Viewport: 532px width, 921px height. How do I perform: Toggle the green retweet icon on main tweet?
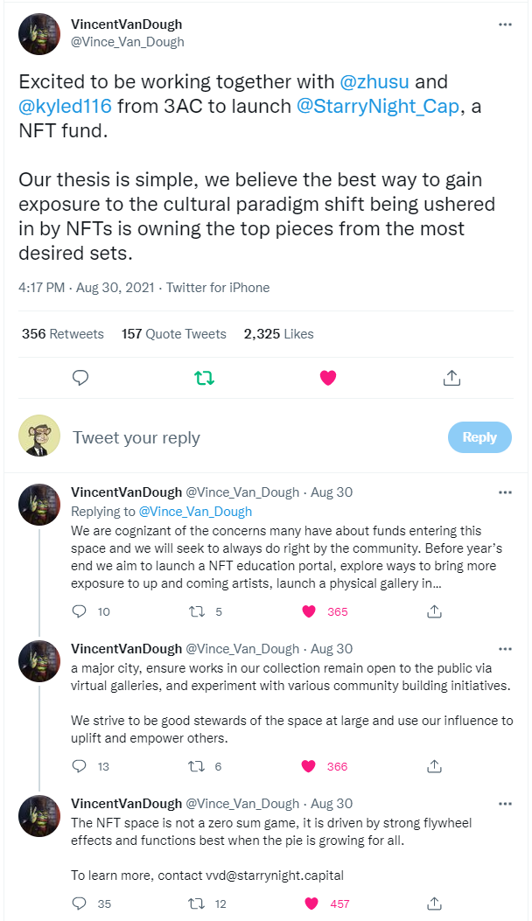(204, 378)
